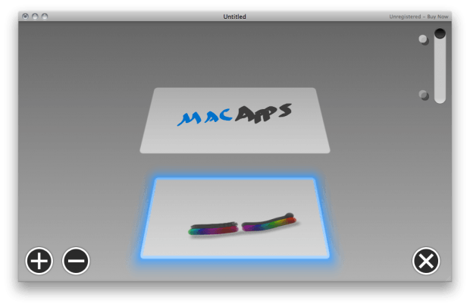
Task: Zoom the Untitled window
Action: (x=45, y=16)
